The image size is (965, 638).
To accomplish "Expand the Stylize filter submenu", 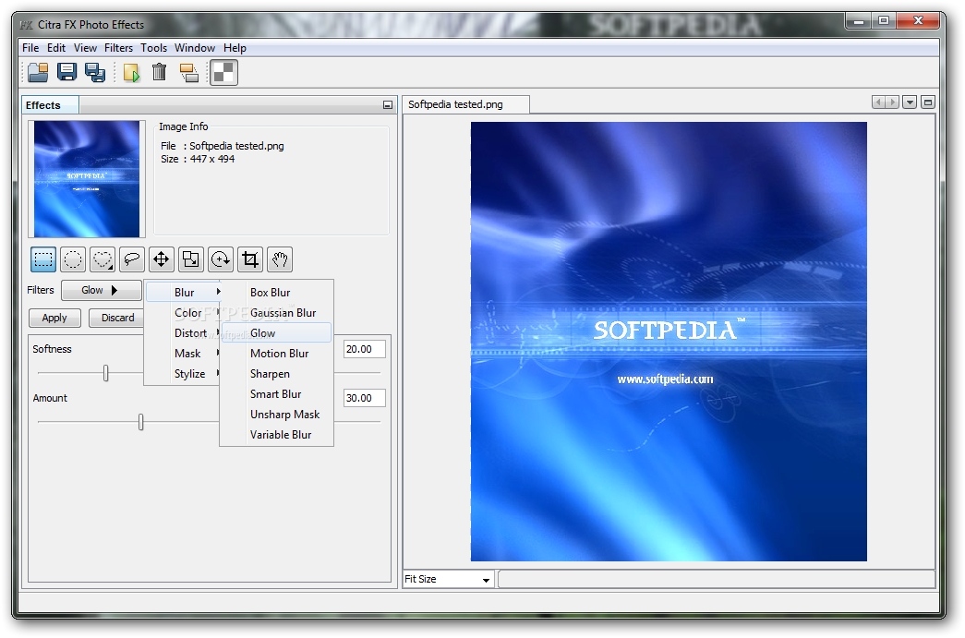I will (x=183, y=373).
